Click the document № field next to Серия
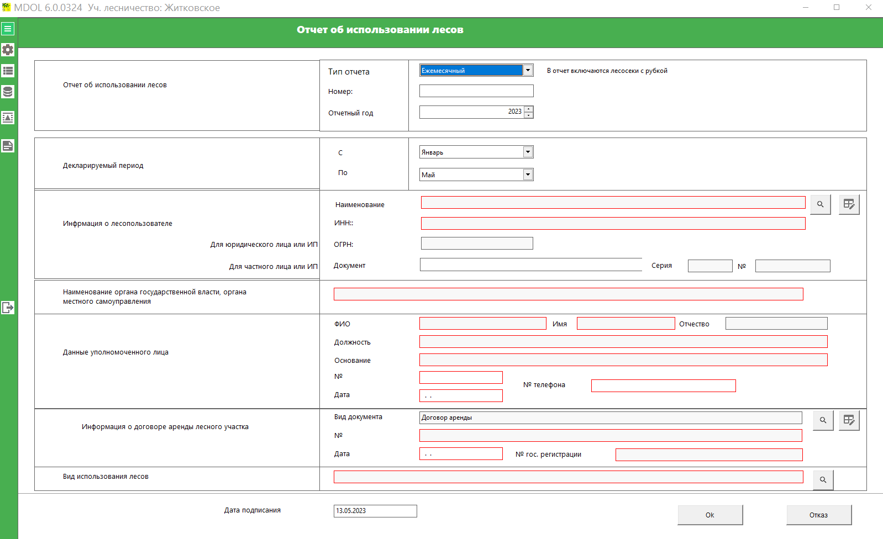The height and width of the screenshot is (539, 883). [793, 266]
